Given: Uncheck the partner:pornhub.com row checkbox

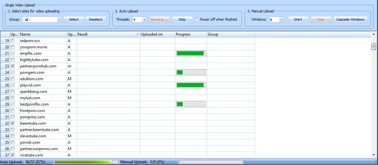Looking at the screenshot, I should click(x=13, y=66).
